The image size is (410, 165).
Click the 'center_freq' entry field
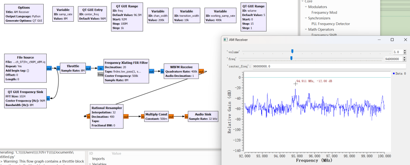point(330,66)
